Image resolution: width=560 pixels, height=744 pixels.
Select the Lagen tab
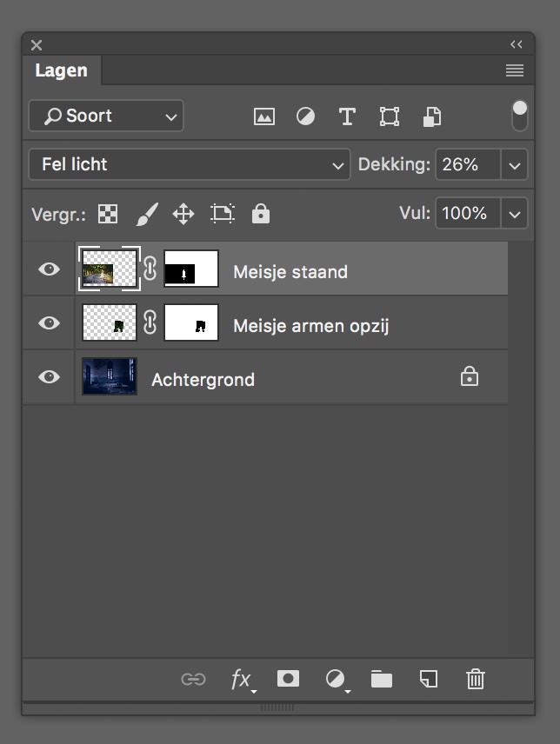(61, 70)
